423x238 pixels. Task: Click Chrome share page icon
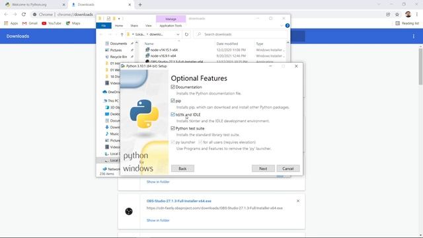click(x=388, y=15)
